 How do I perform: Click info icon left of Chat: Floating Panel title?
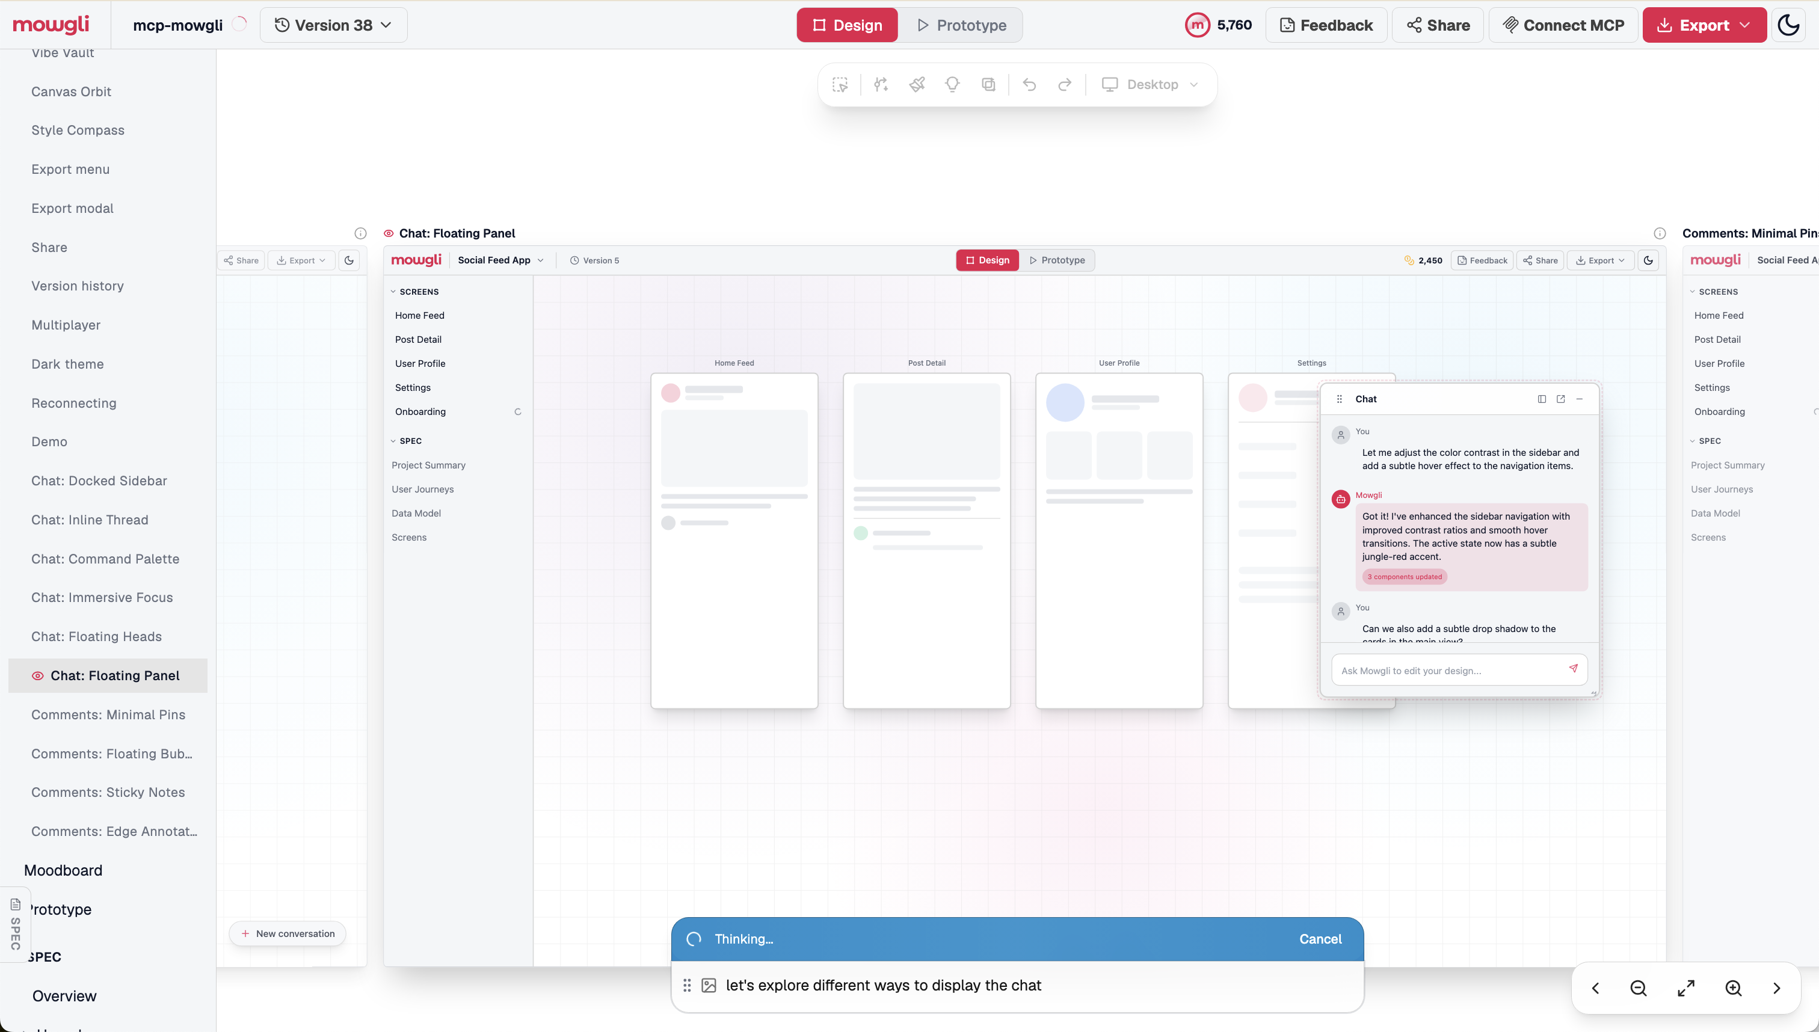[361, 233]
